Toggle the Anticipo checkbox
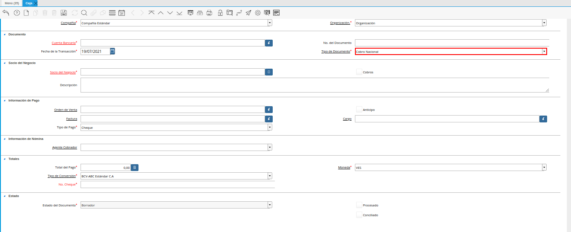Image resolution: width=571 pixels, height=232 pixels. (x=359, y=110)
